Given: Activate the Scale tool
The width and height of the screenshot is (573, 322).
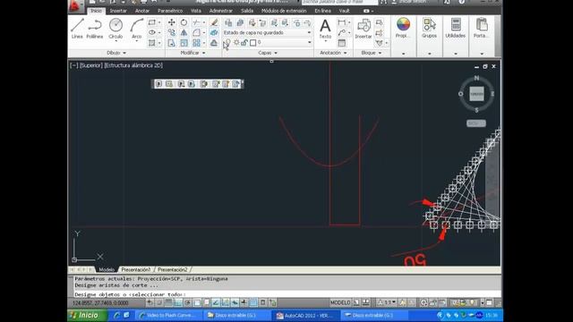Looking at the screenshot, I should click(184, 43).
